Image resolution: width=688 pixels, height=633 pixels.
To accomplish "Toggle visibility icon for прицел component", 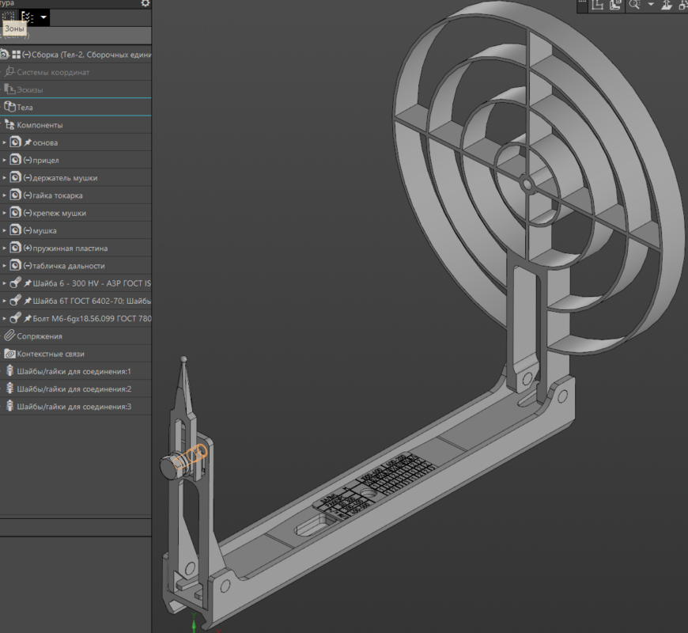I will (15, 160).
